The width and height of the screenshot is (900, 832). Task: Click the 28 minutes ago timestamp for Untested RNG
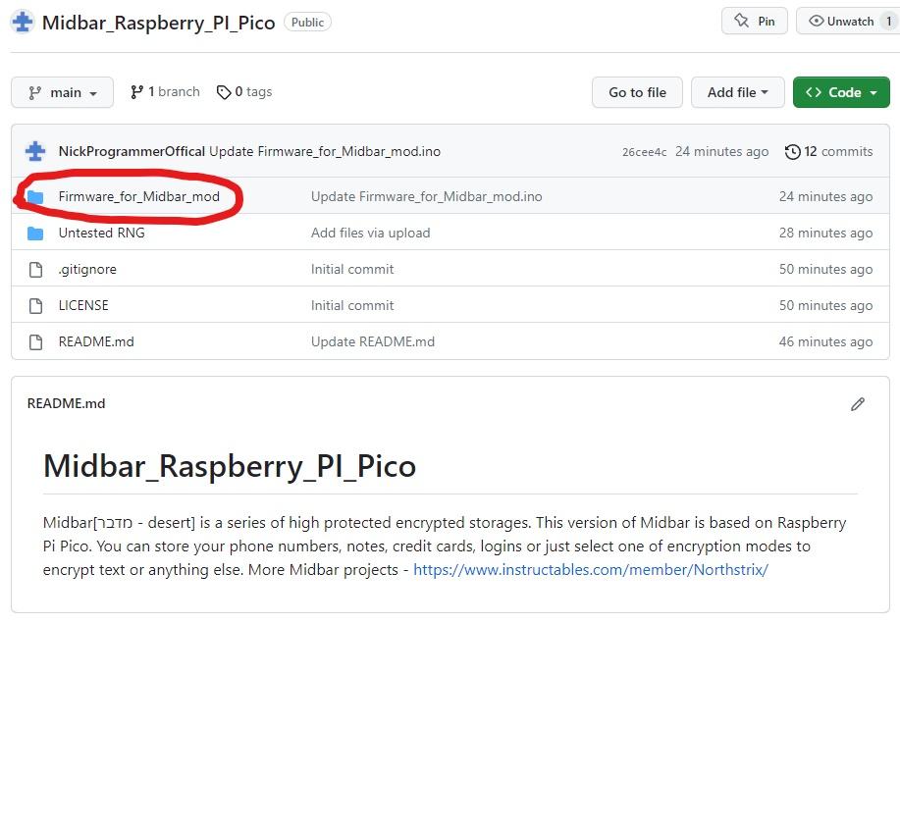tap(825, 233)
